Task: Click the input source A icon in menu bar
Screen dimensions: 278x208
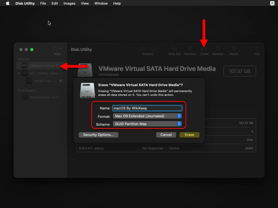Action: (272, 3)
